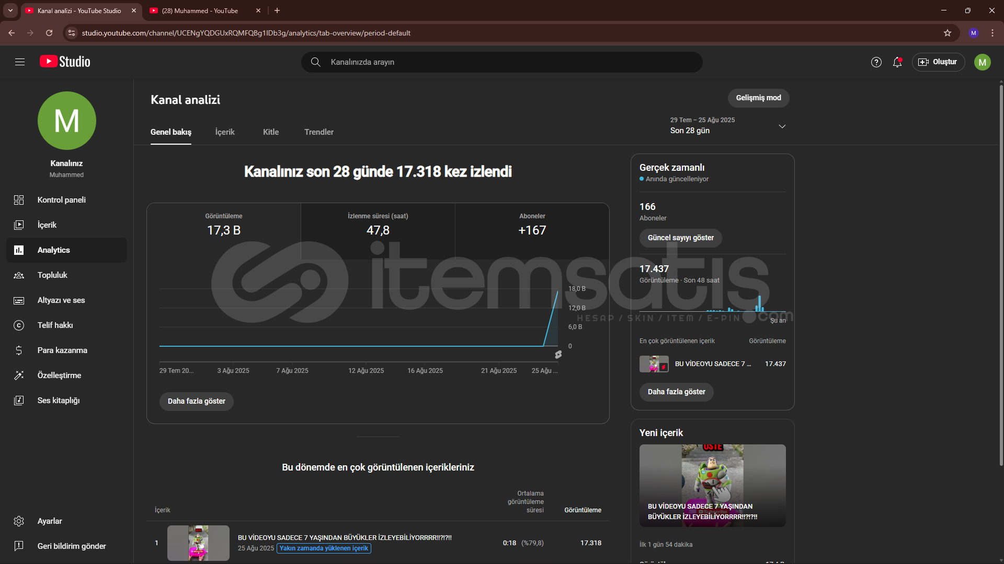Click the Ayarlar gear icon

click(x=19, y=521)
